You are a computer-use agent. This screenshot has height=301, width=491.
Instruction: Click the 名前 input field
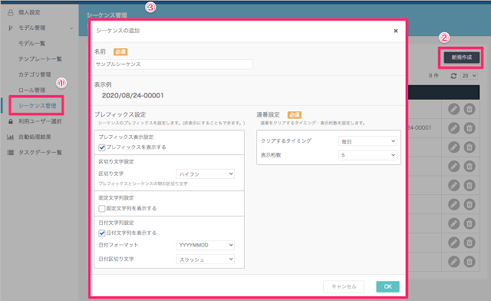pyautogui.click(x=173, y=64)
